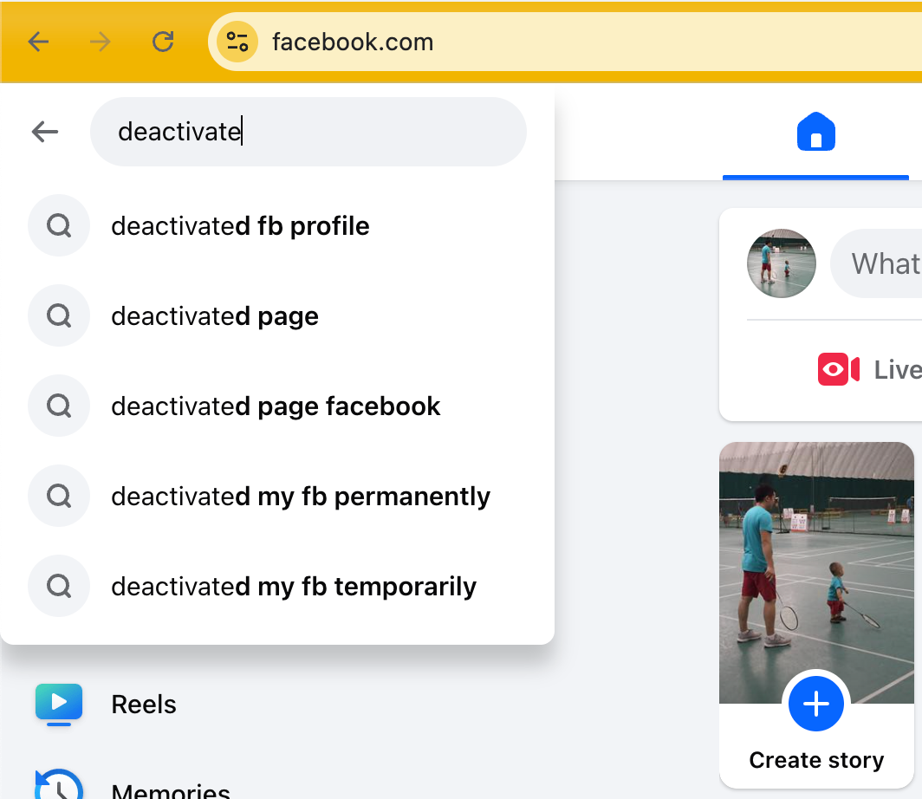The height and width of the screenshot is (799, 922).
Task: Open Memories clock icon in the sidebar
Action: [59, 784]
